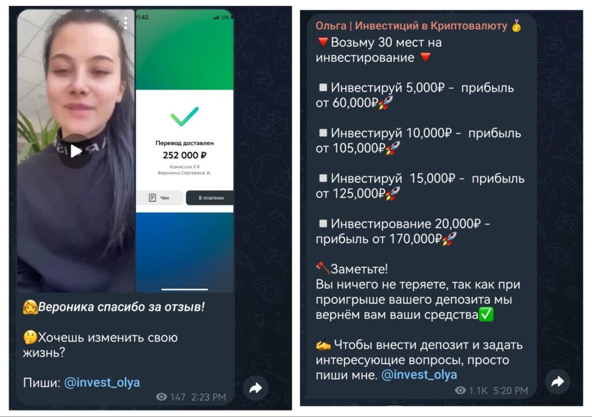This screenshot has height=417, width=592.
Task: Open @invest_olya link in left message
Action: (102, 382)
